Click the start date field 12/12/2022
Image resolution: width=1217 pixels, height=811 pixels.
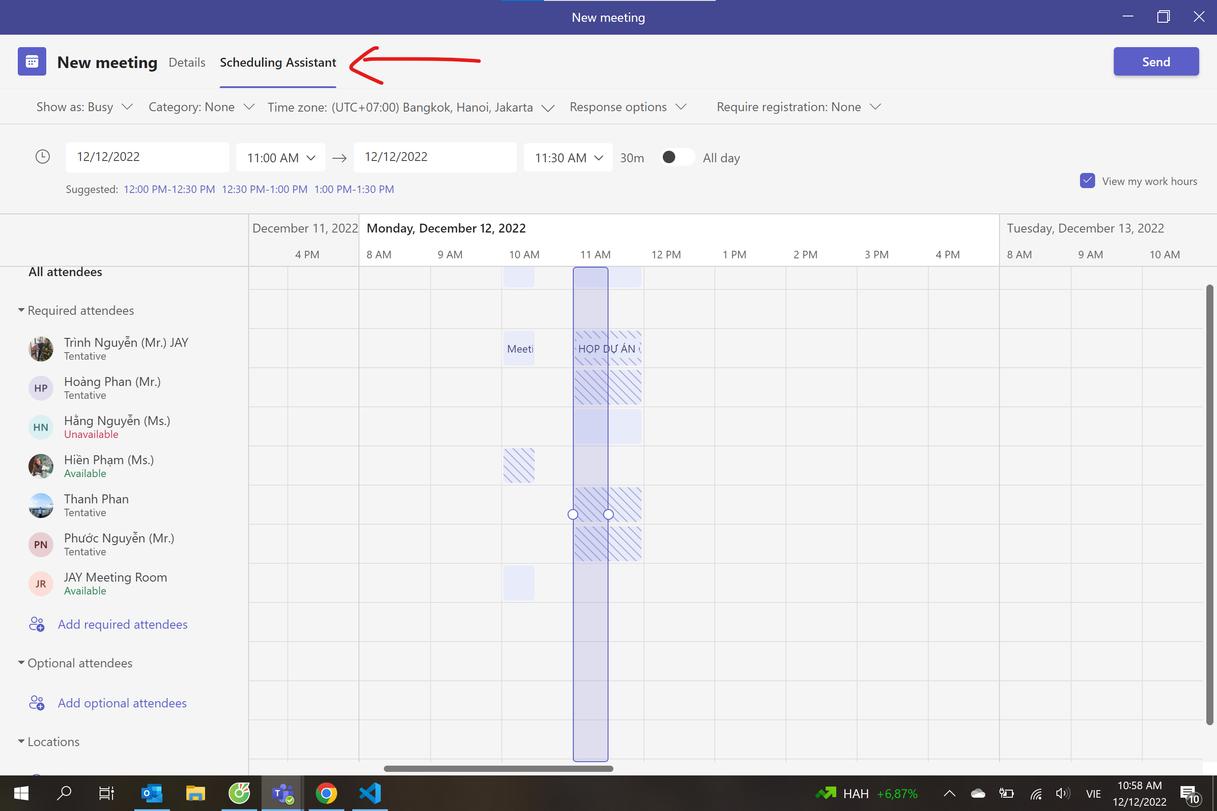tap(147, 157)
